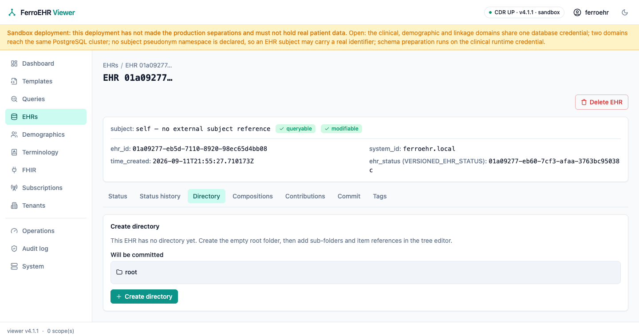Click the plus icon on Create directory
639x336 pixels.
[119, 296]
